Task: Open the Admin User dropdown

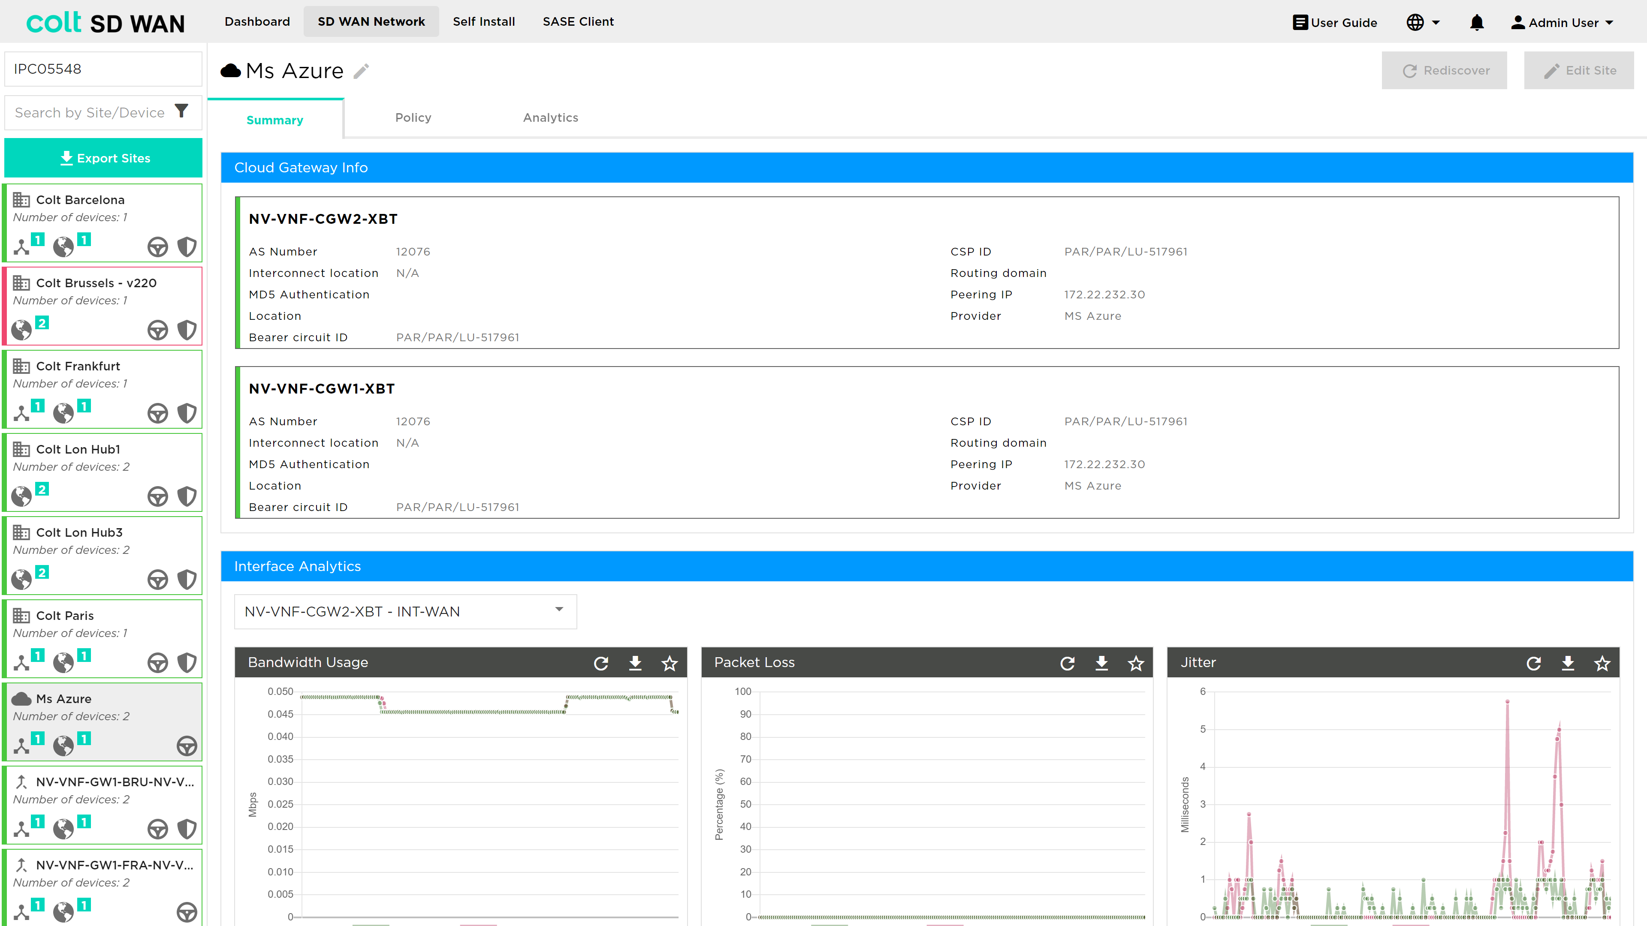Action: tap(1562, 23)
